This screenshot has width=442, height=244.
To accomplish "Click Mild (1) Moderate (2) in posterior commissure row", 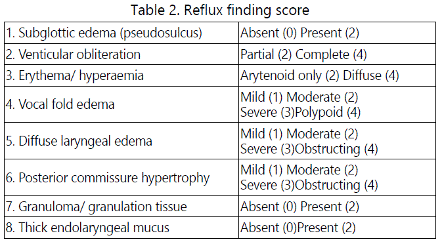I will pyautogui.click(x=299, y=170).
